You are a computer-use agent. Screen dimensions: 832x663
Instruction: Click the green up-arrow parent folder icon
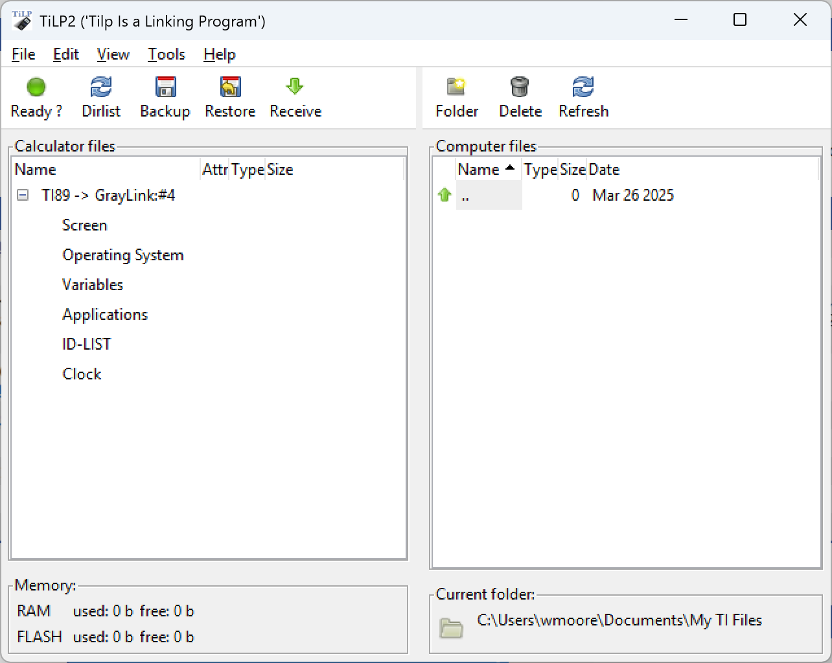[x=445, y=195]
